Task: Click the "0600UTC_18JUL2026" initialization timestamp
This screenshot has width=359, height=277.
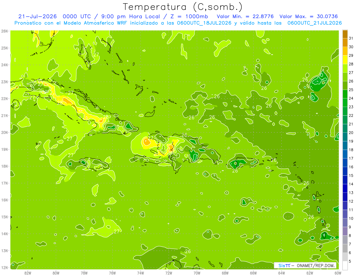Action: [204, 23]
